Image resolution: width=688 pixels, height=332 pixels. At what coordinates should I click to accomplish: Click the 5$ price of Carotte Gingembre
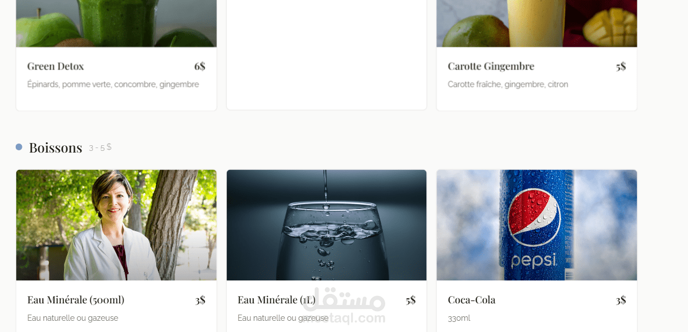621,66
